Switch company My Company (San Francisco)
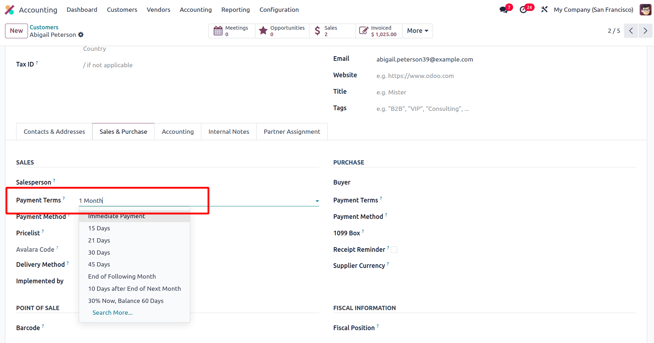Viewport: 654px width, 343px height. point(593,10)
